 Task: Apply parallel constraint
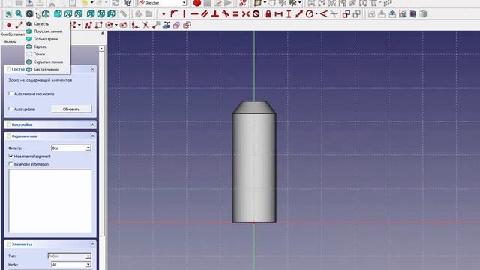click(205, 13)
